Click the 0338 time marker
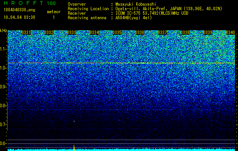The image size is (238, 151). coord(185,32)
